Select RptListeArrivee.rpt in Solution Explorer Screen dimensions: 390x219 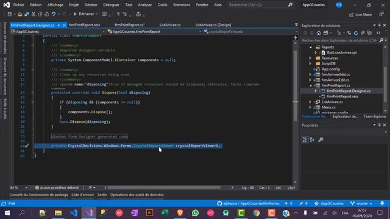pos(342,52)
